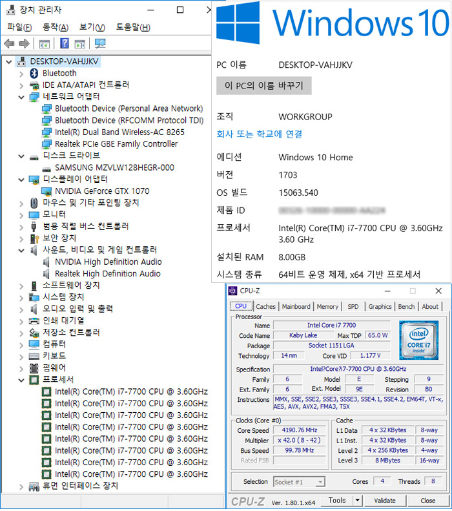452x511 pixels.
Task: Expand the IDE ATA/ATAPI 컨트롤러 node
Action: [x=21, y=85]
